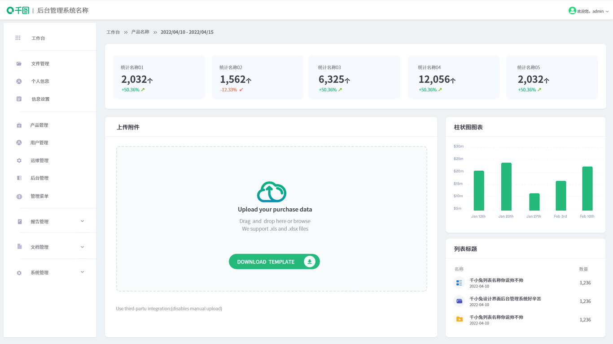Click the 报告管理 document icon
The image size is (613, 344).
(x=19, y=222)
